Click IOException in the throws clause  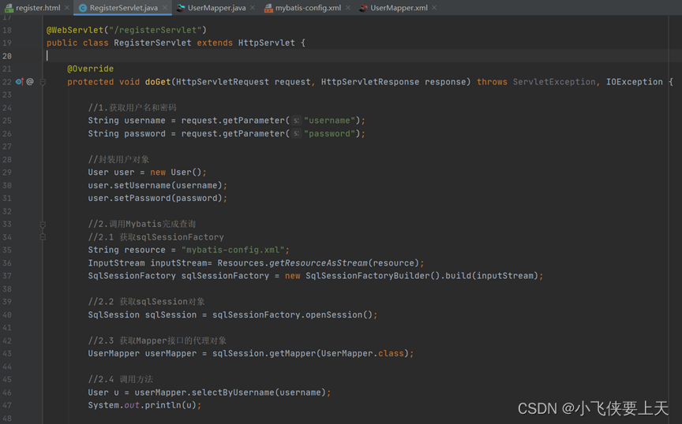pos(634,82)
